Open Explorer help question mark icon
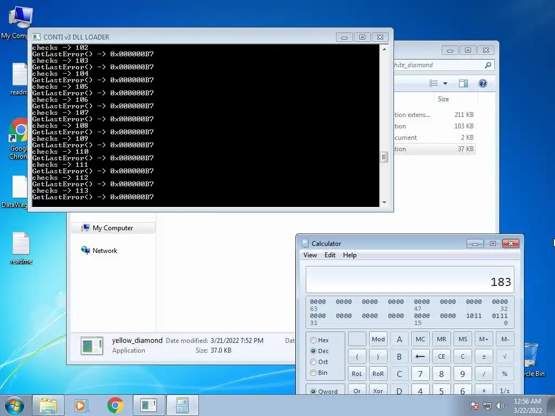 tap(482, 83)
